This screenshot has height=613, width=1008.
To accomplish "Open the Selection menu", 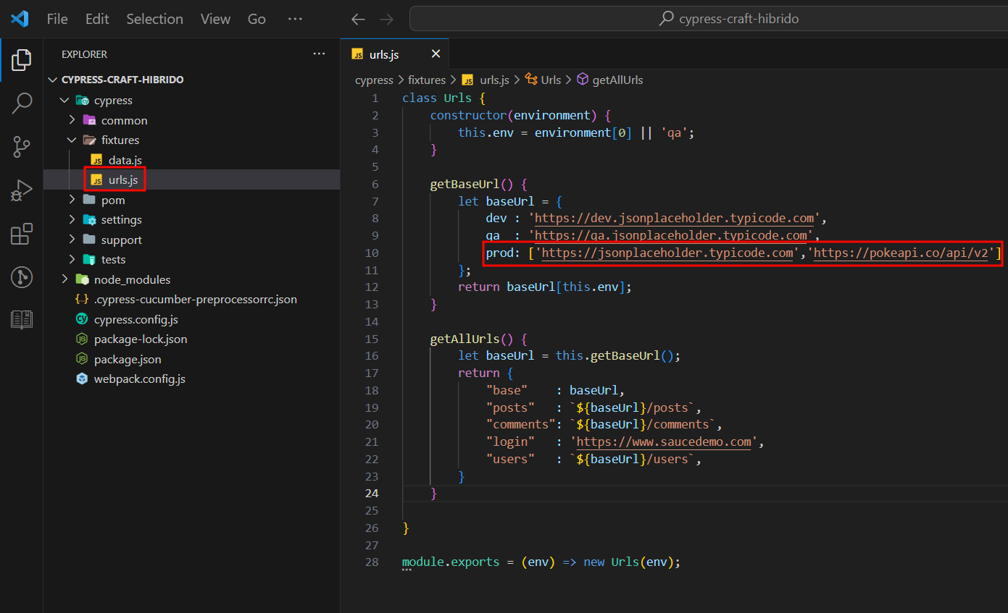I will click(155, 20).
